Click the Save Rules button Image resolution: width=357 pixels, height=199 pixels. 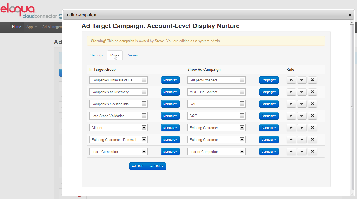click(156, 166)
